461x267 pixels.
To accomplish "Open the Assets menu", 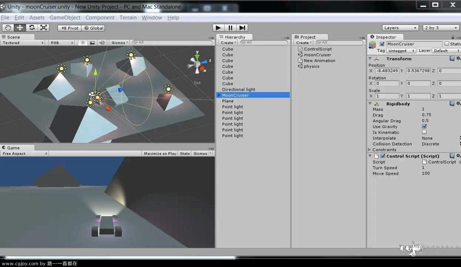I will (x=37, y=17).
